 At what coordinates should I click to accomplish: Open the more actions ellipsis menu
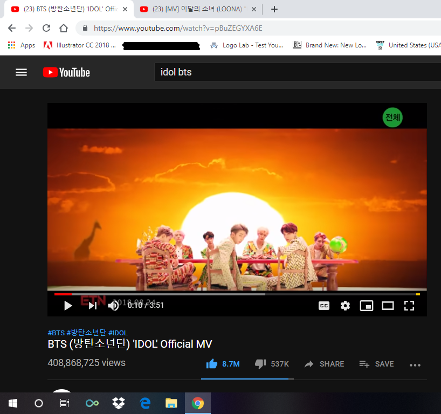pyautogui.click(x=415, y=365)
